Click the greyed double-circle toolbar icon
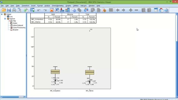This screenshot has width=178, height=100. 79,10
